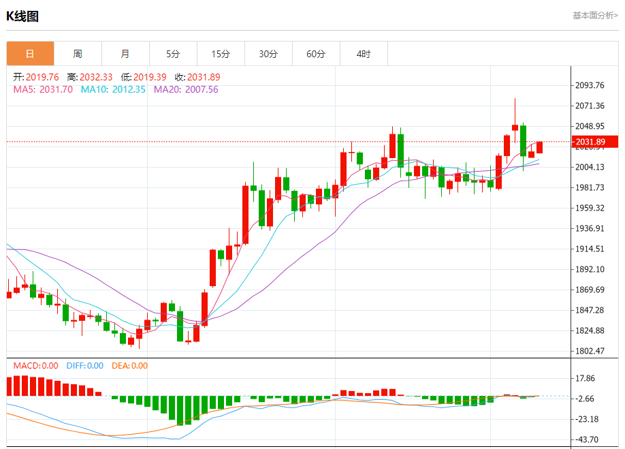Viewport: 625px width, 449px height.
Task: Click the 1869.69 price axis label
Action: click(x=590, y=290)
